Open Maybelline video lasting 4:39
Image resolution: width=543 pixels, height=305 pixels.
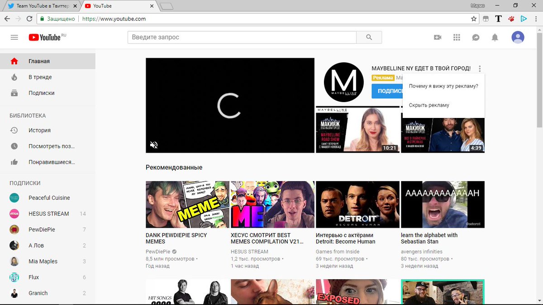tap(443, 135)
